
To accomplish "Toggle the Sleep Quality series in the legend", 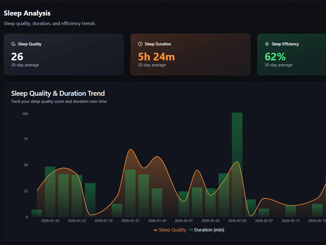I will pos(172,230).
